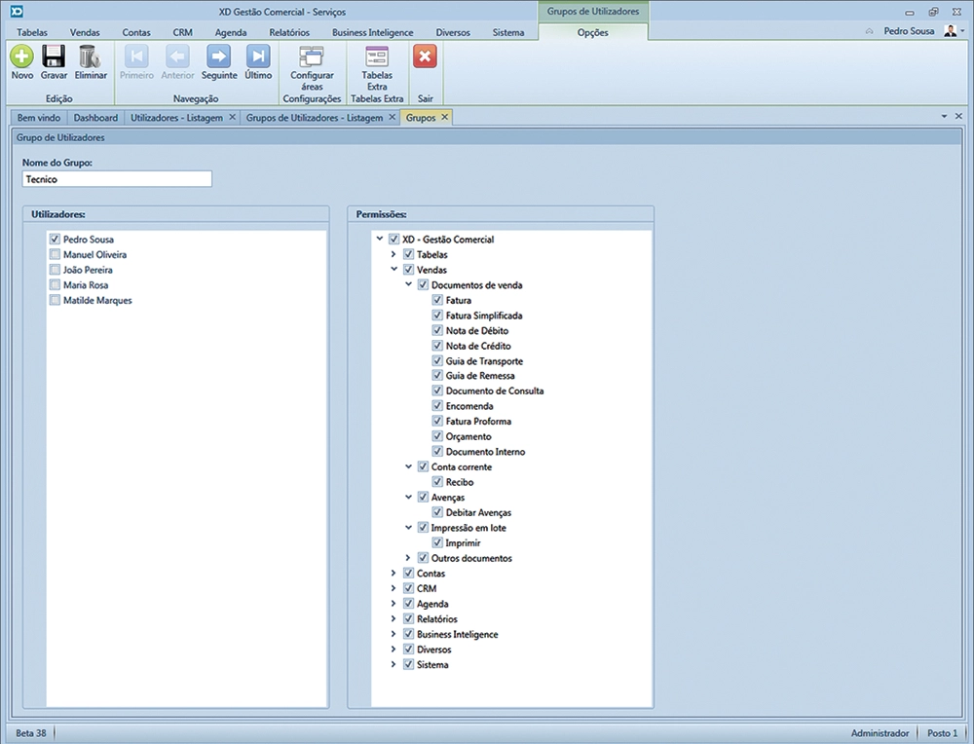Check the Manuel Oliveira user checkbox
Screen dimensions: 974x744
[x=55, y=255]
